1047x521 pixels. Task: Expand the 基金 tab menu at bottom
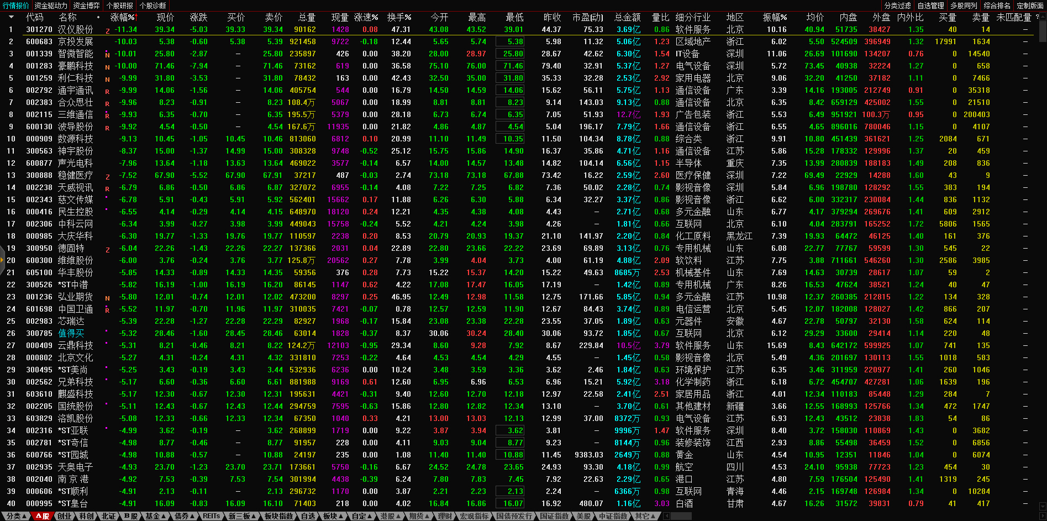click(x=155, y=516)
